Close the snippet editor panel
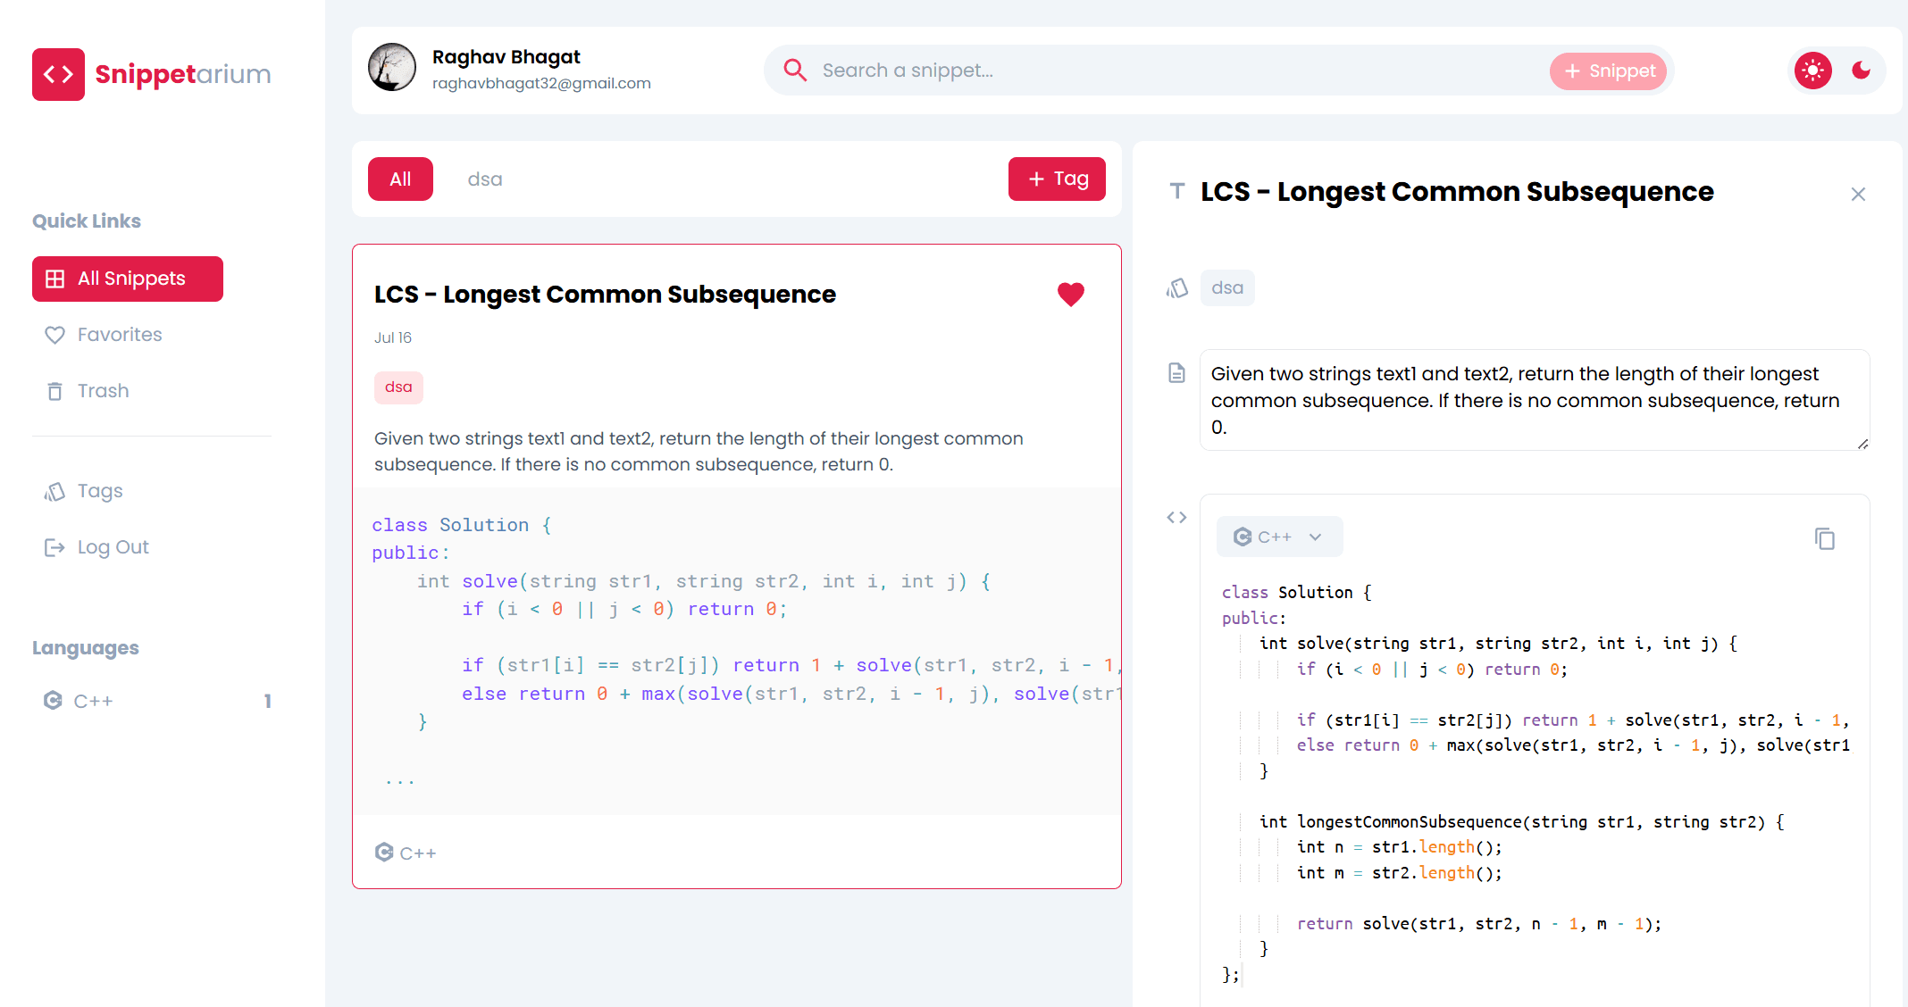 1858,194
